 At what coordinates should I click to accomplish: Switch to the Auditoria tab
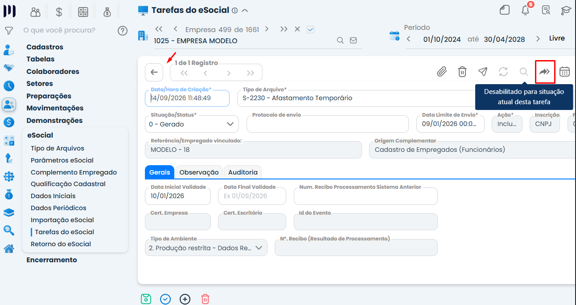click(x=243, y=172)
